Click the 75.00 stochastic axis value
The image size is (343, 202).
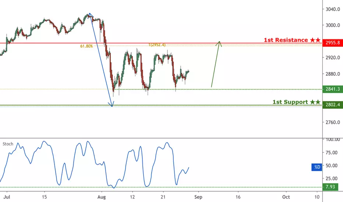331,153
